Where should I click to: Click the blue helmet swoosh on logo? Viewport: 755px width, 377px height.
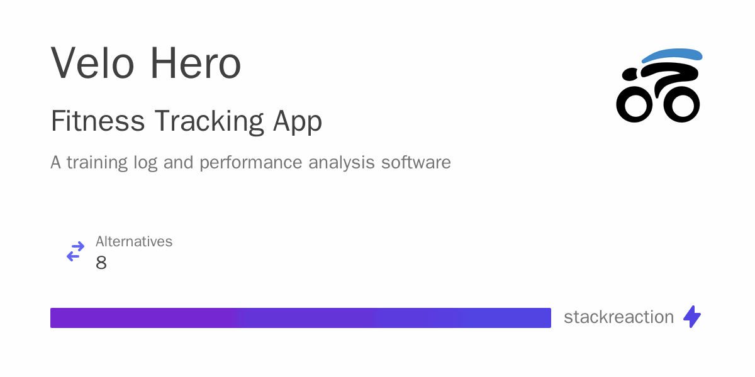coord(673,56)
